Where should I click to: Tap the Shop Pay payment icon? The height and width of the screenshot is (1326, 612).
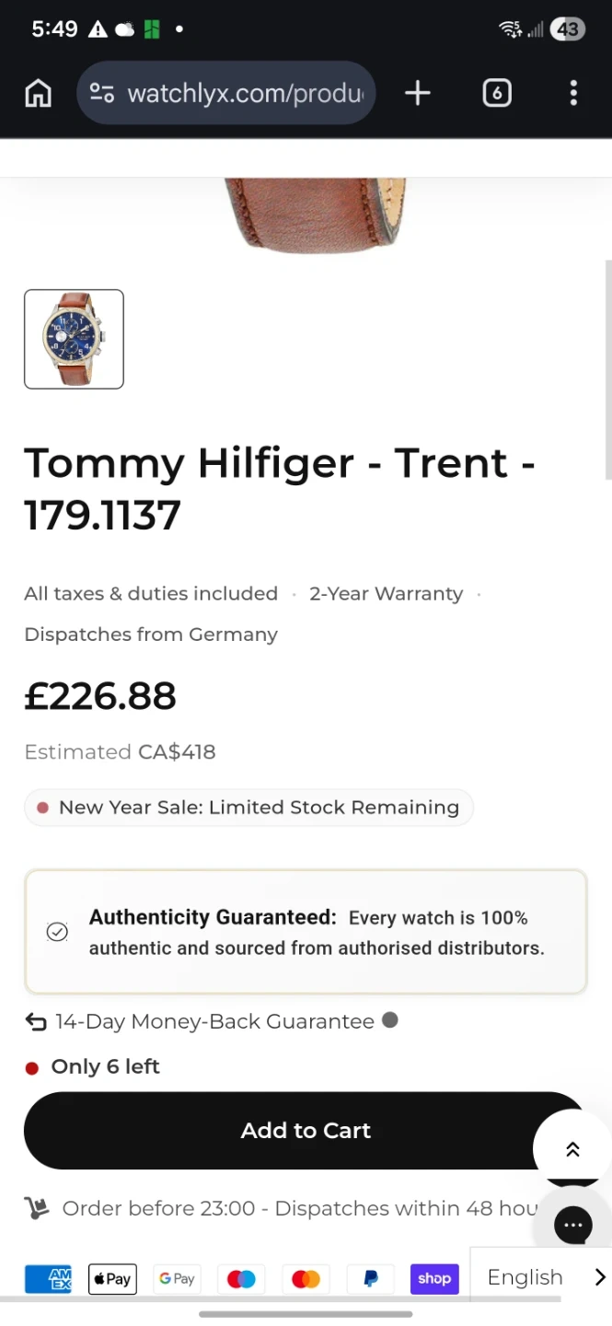pyautogui.click(x=434, y=1278)
